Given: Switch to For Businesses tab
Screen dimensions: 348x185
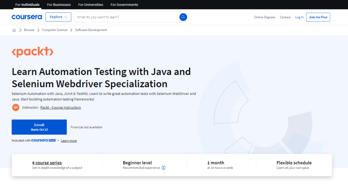Looking at the screenshot, I should [59, 4].
